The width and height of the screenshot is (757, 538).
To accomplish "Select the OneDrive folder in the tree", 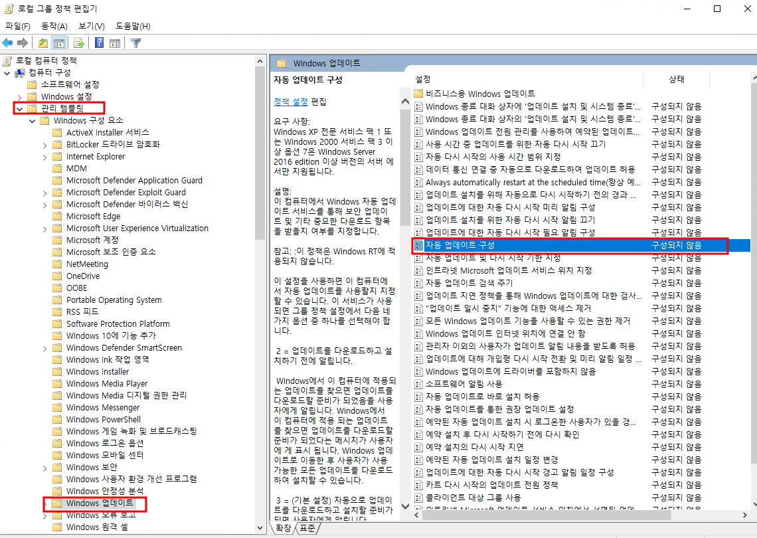I will point(82,276).
